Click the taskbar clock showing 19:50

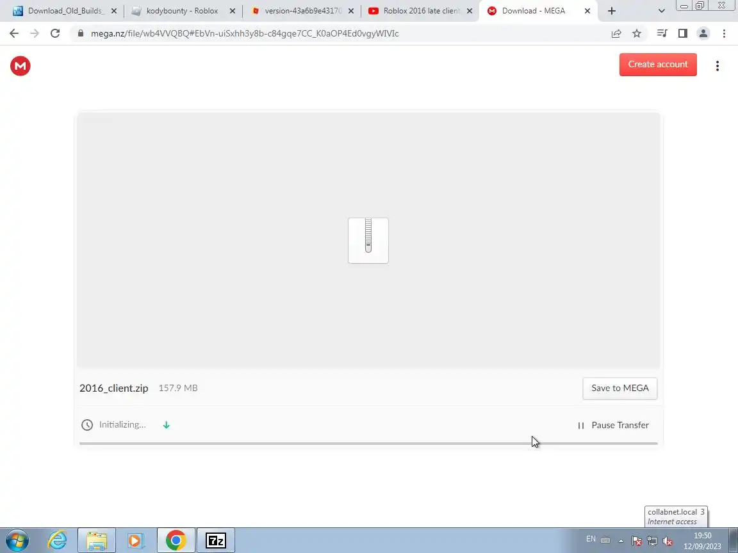tap(702, 541)
